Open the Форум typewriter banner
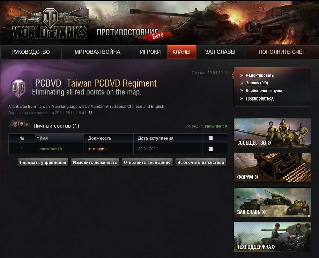The image size is (319, 258). [272, 168]
